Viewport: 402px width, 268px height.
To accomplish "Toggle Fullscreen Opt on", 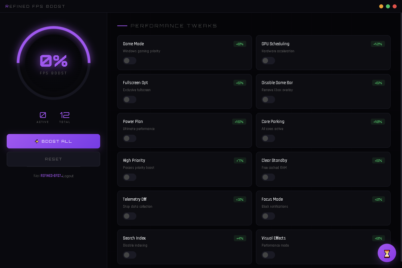I will click(x=130, y=99).
